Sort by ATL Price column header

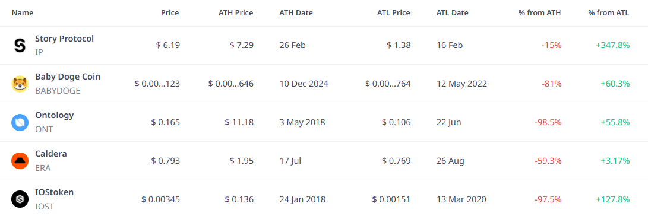click(393, 13)
